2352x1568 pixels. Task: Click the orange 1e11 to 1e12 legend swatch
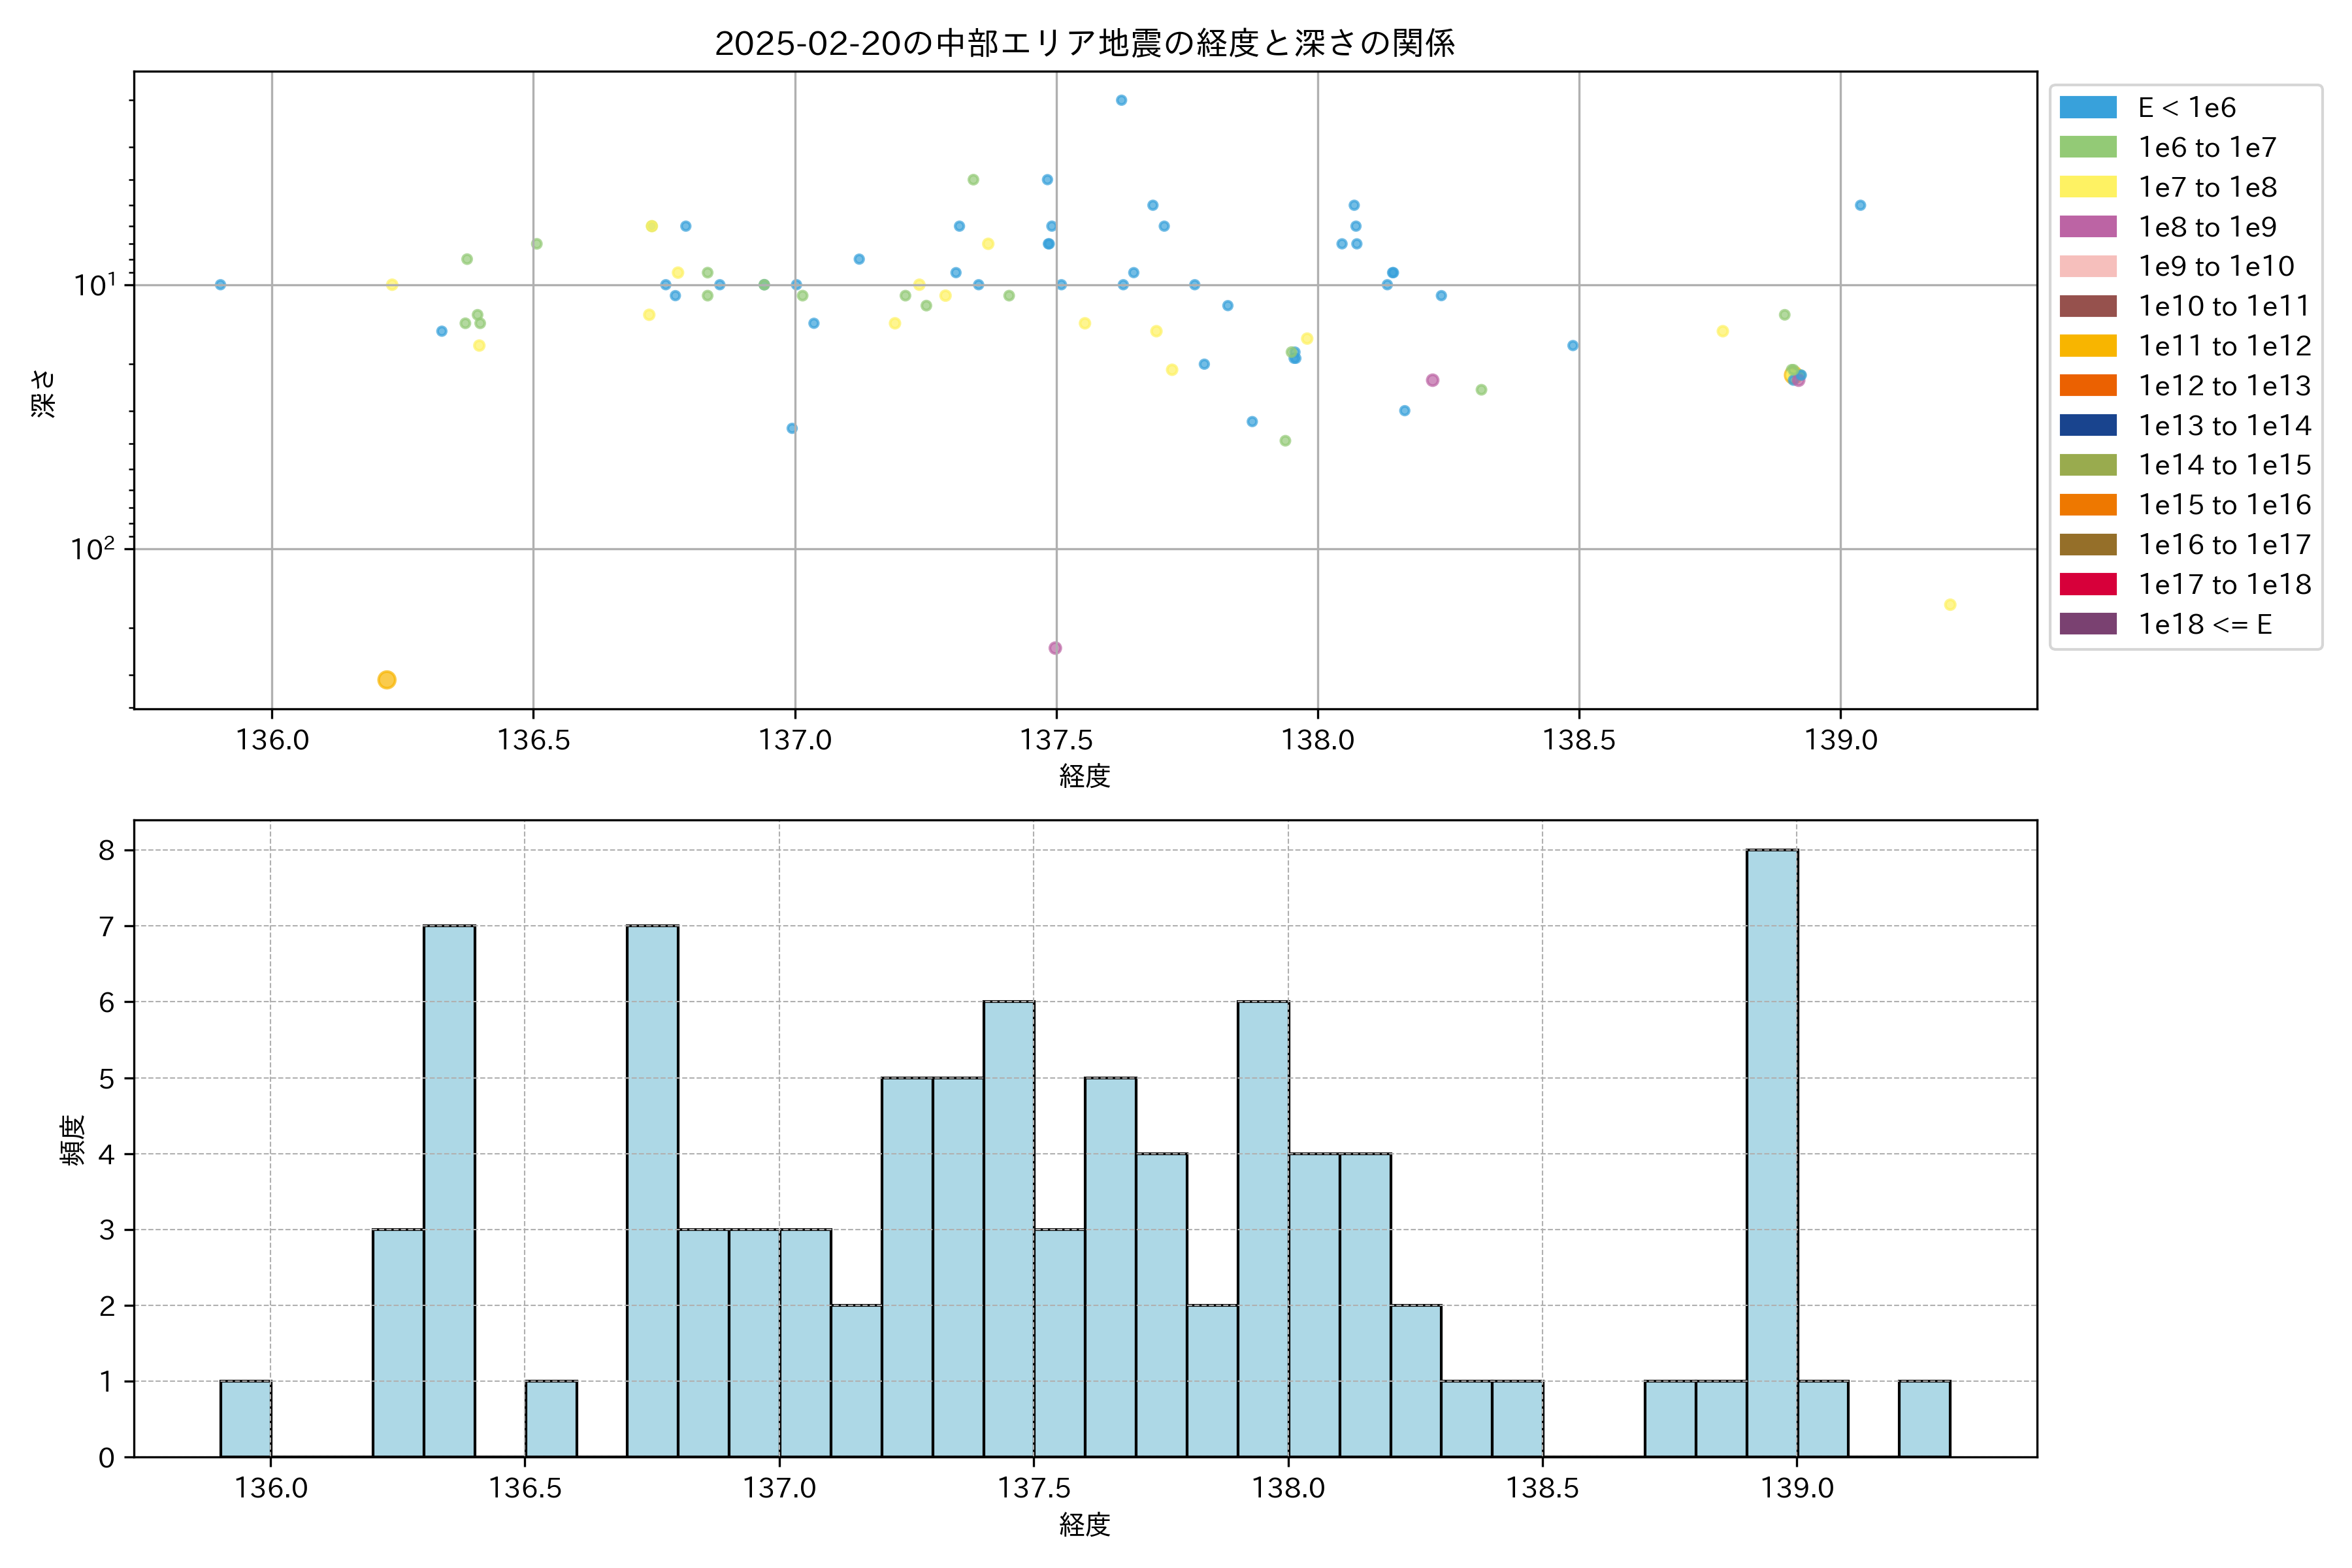(2087, 346)
